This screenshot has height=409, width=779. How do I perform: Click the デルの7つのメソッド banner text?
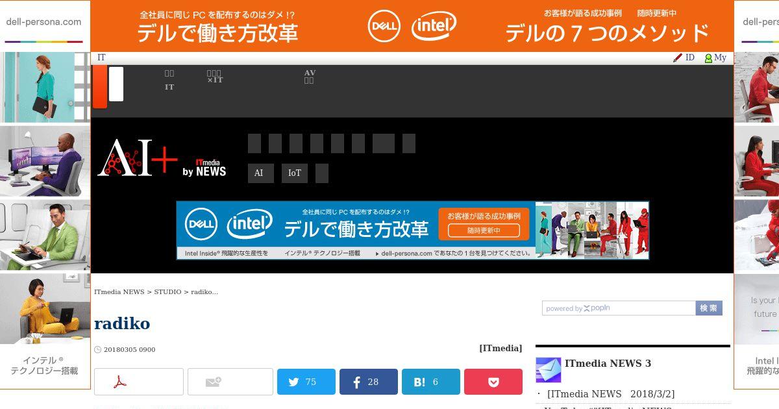click(607, 32)
